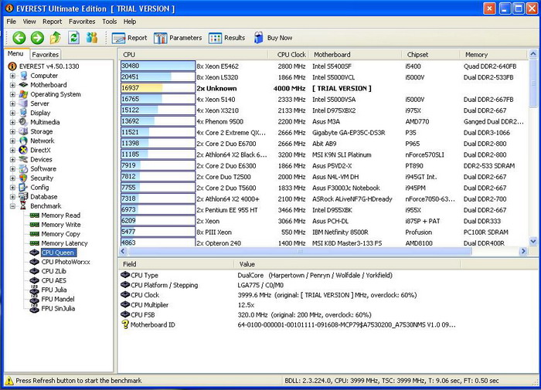This screenshot has width=541, height=390.
Task: Select DirectX in the tree
Action: point(40,150)
